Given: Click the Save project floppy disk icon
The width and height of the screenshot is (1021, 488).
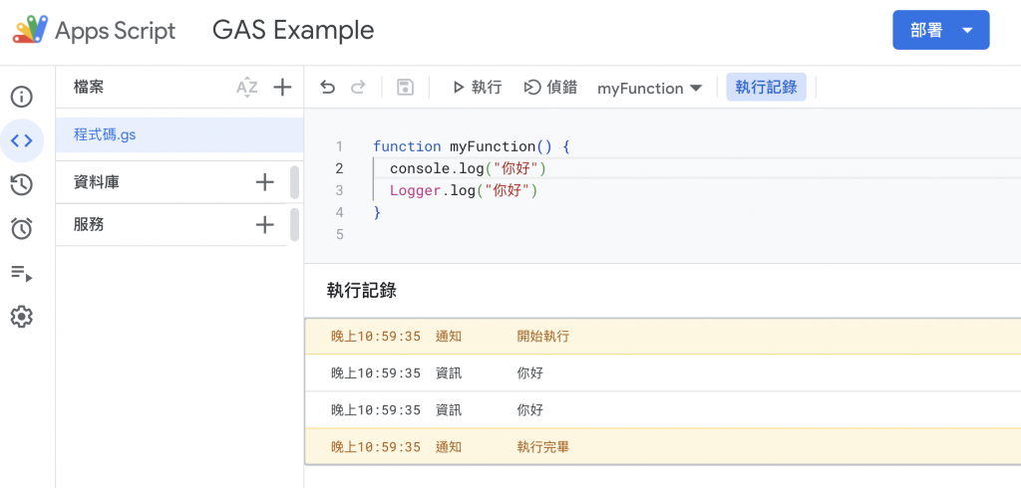Looking at the screenshot, I should [405, 88].
